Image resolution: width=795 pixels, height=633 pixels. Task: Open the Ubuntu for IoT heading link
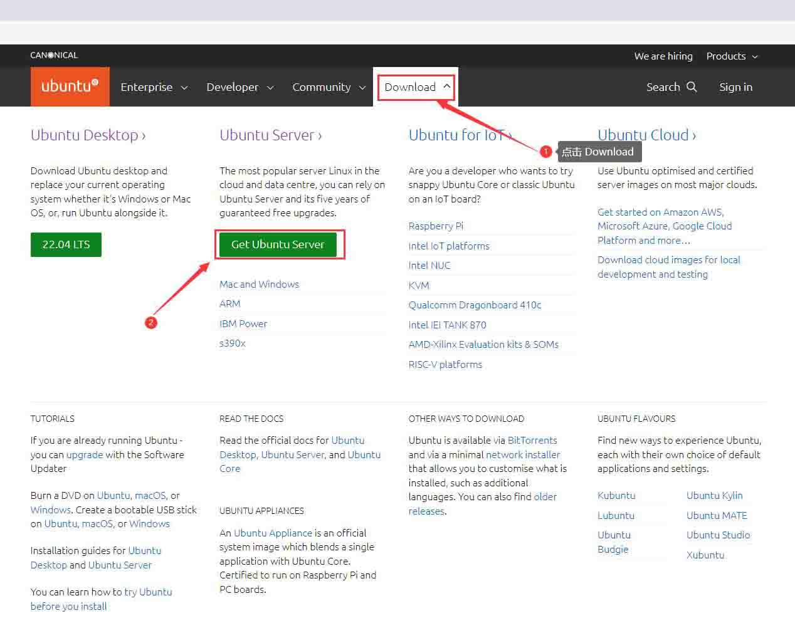coord(460,135)
